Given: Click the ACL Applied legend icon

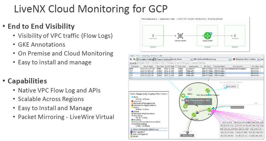Looking at the screenshot, I should tap(132, 132).
